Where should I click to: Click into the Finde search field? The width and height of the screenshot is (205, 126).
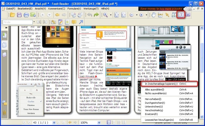click(x=17, y=22)
